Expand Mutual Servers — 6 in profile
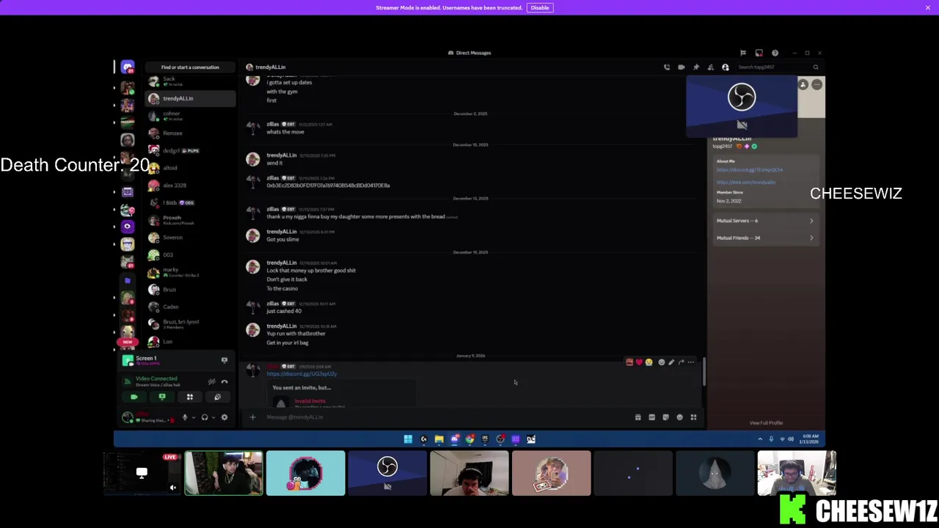 tap(765, 221)
